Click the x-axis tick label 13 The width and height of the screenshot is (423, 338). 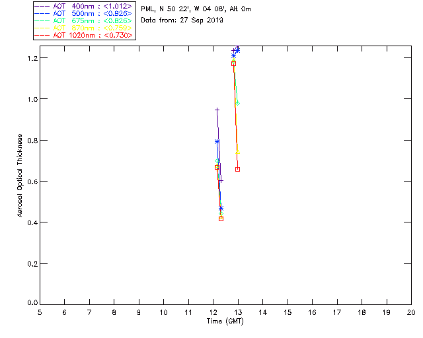(x=238, y=312)
